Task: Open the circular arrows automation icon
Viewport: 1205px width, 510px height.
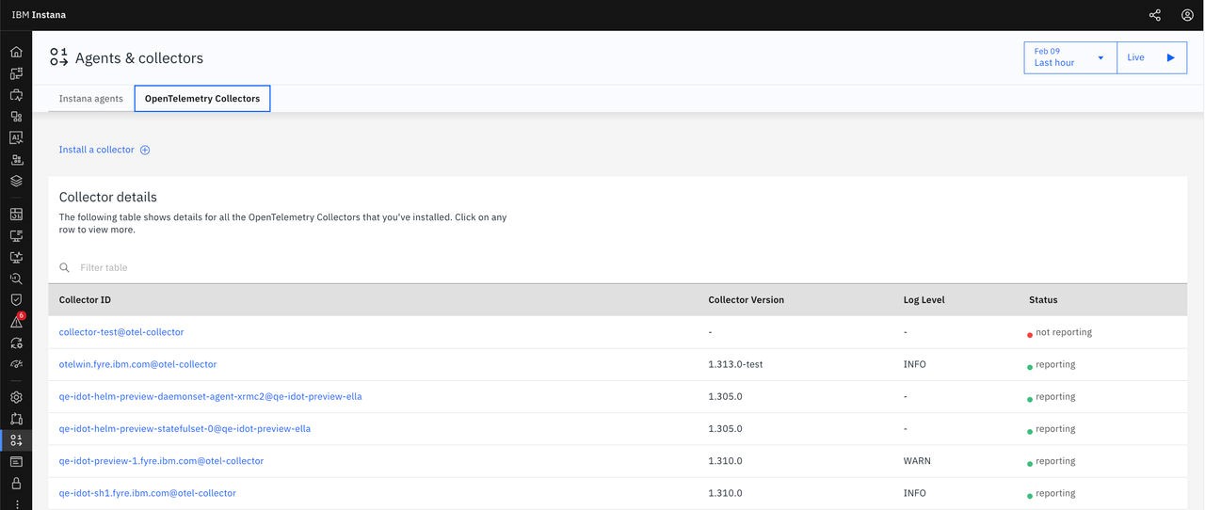Action: click(x=16, y=343)
